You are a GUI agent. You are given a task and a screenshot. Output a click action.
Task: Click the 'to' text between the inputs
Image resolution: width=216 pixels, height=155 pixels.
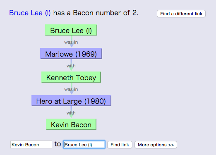[x=58, y=144]
